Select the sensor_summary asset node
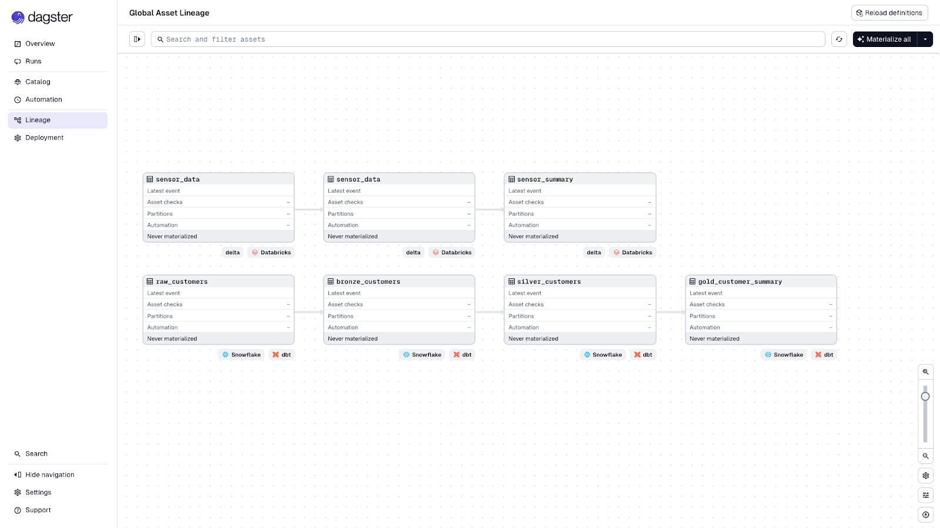The width and height of the screenshot is (940, 528). tap(580, 207)
